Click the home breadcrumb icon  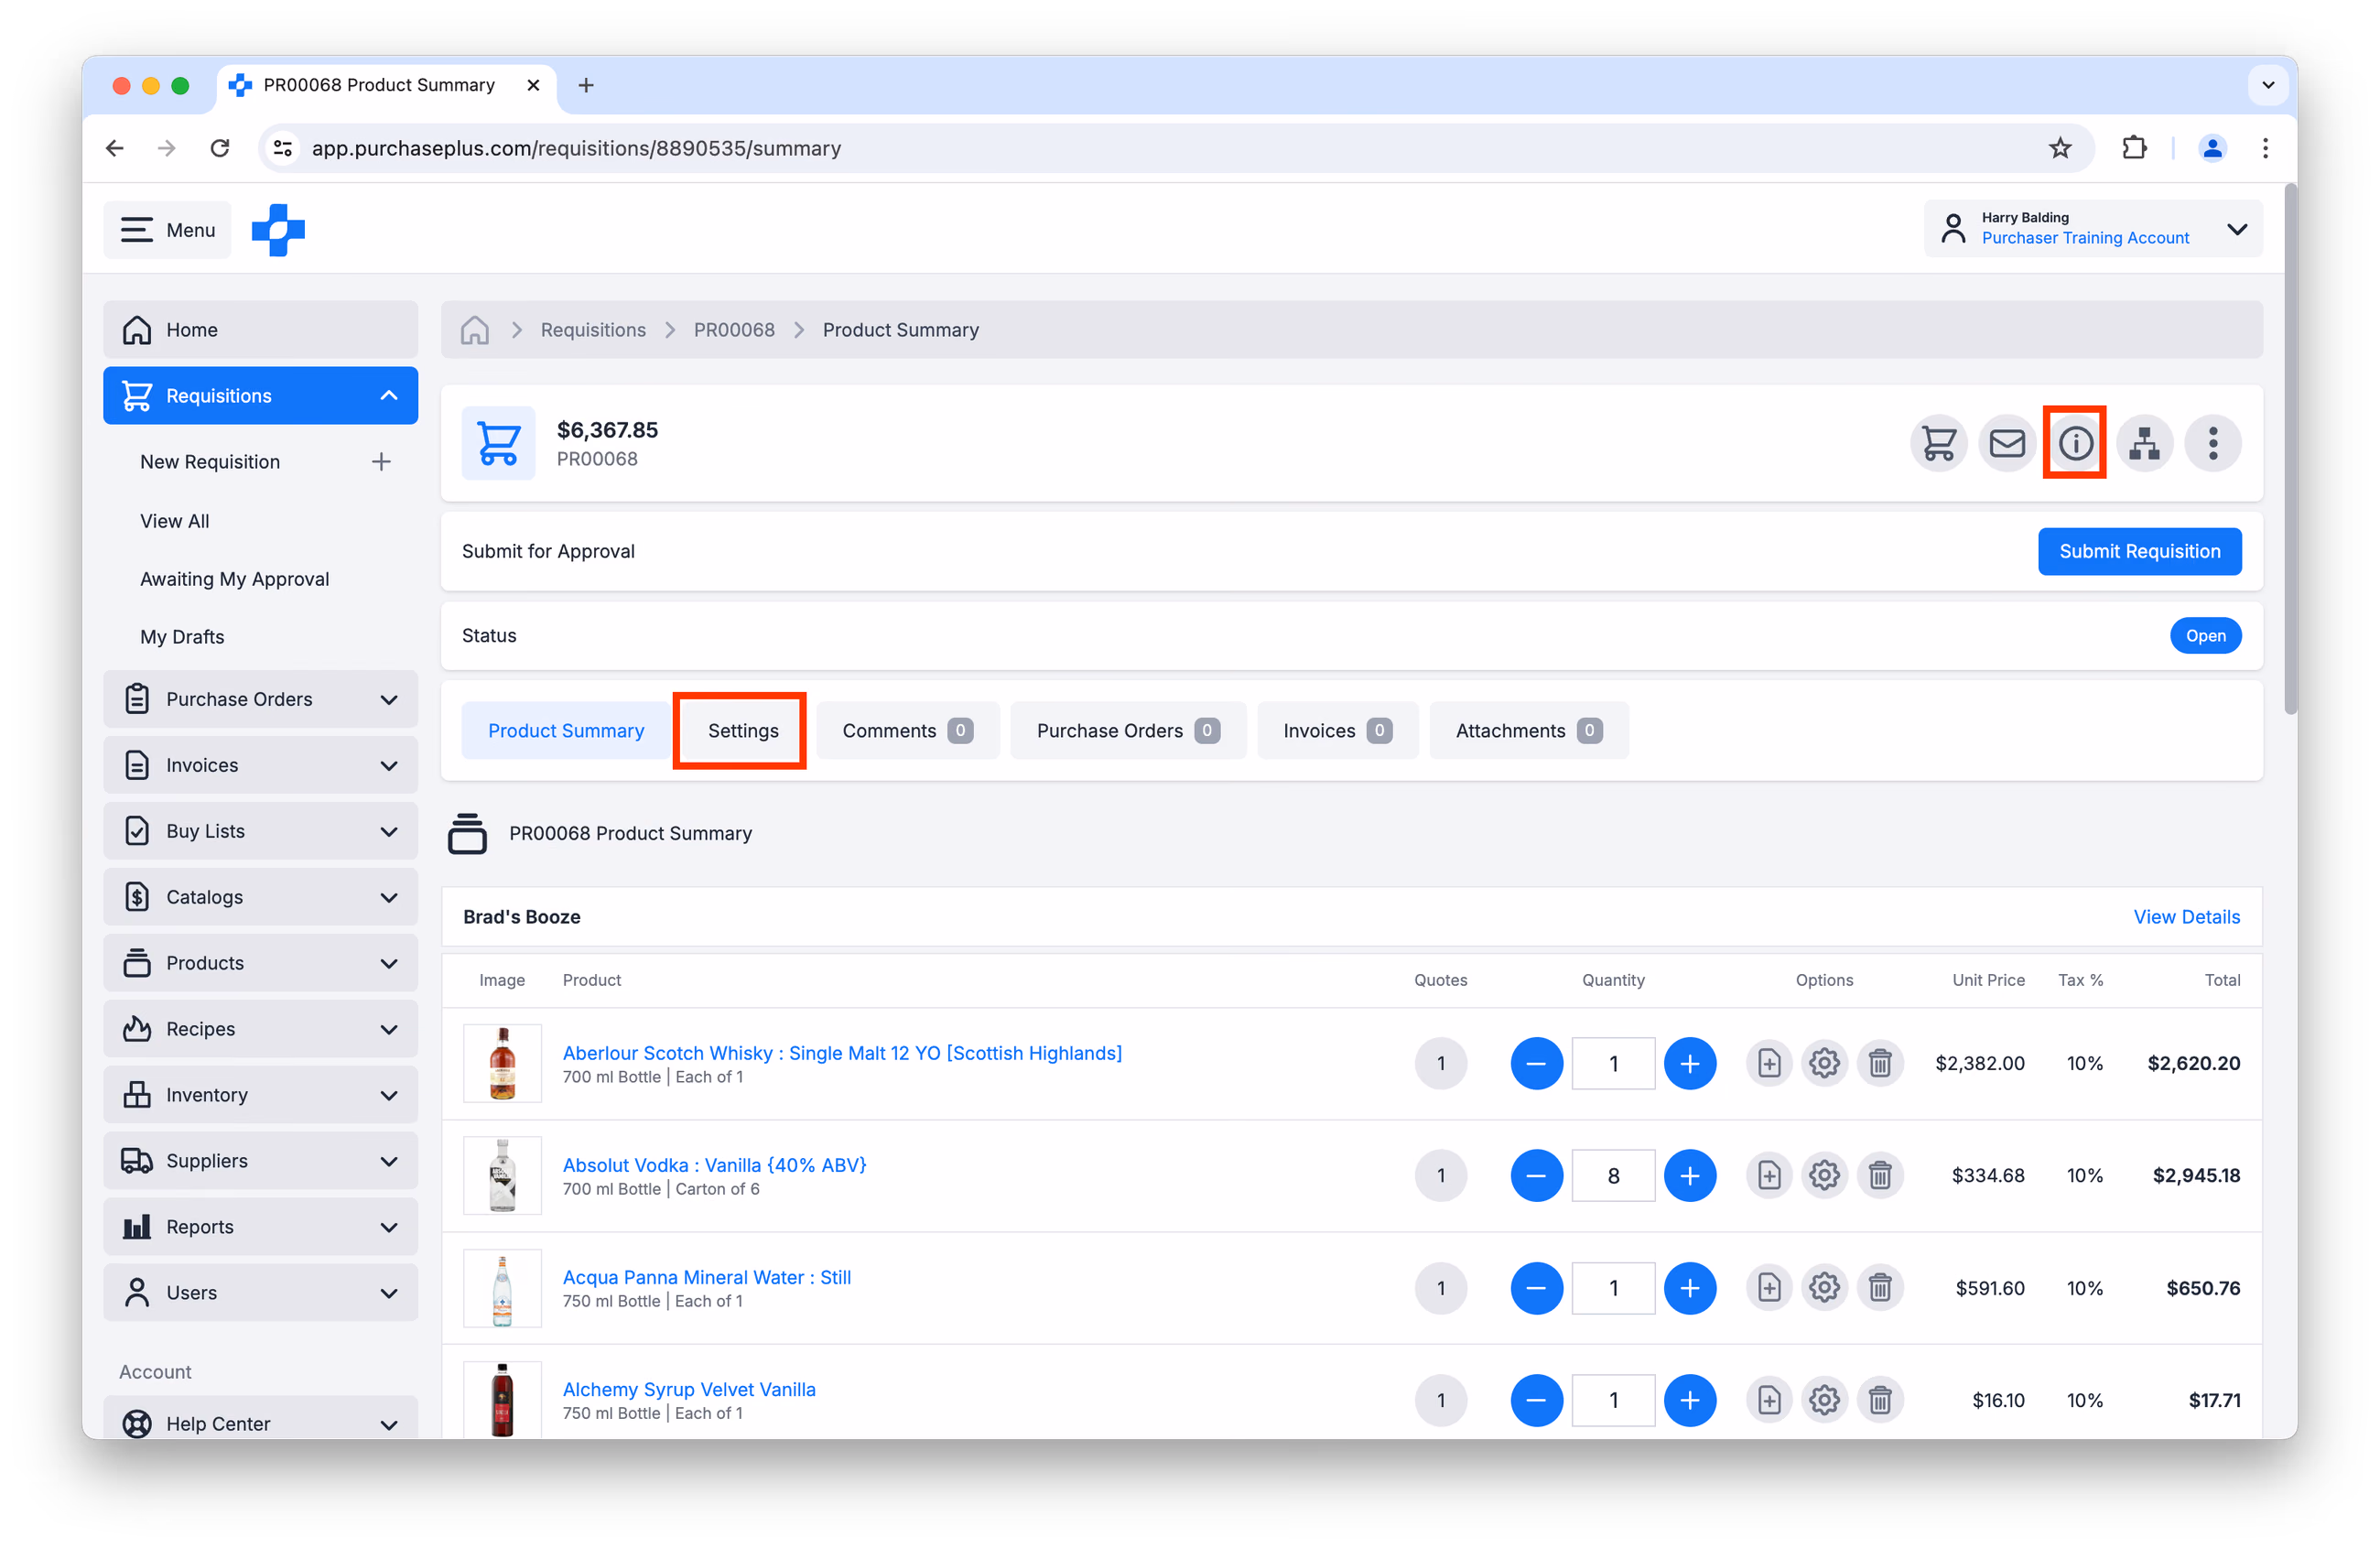pos(475,330)
